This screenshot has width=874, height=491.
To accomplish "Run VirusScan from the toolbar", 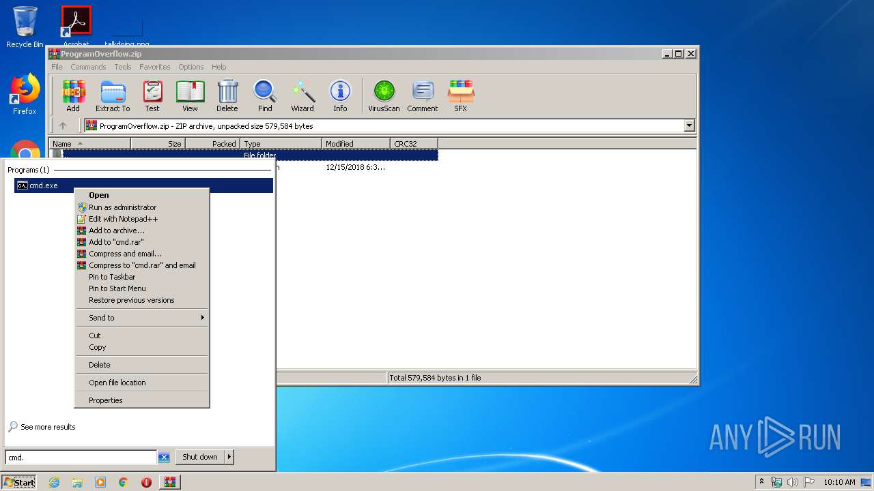I will (x=384, y=96).
